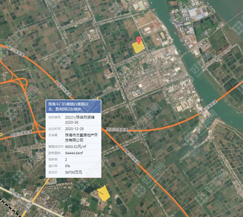Click the plot ratio value 2
Screen dimensions: 243x217
(66, 159)
